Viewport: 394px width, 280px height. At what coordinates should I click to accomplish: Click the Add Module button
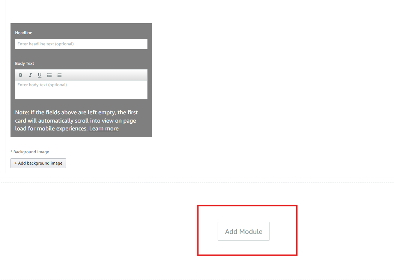click(x=244, y=231)
